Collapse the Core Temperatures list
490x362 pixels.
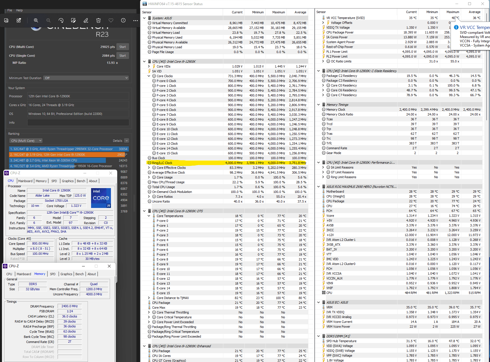[149, 216]
